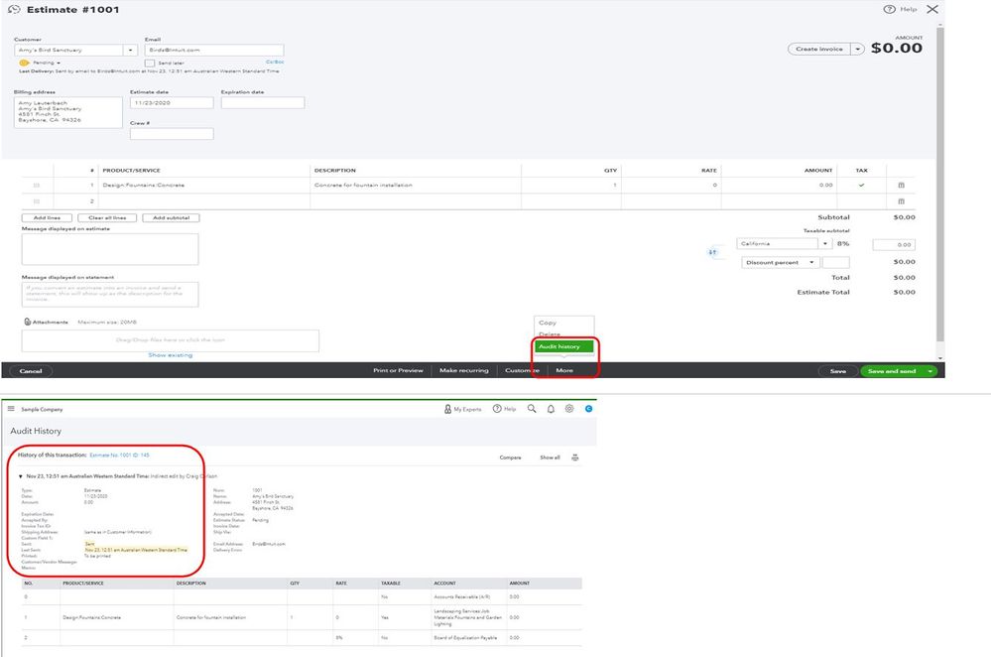991x657 pixels.
Task: Click the estimate form vertical scrollbar
Action: [939, 184]
